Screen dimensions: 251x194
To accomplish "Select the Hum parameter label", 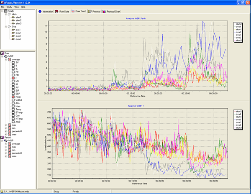I will point(18,106).
